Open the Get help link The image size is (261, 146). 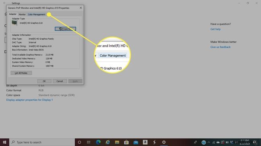pos(215,29)
